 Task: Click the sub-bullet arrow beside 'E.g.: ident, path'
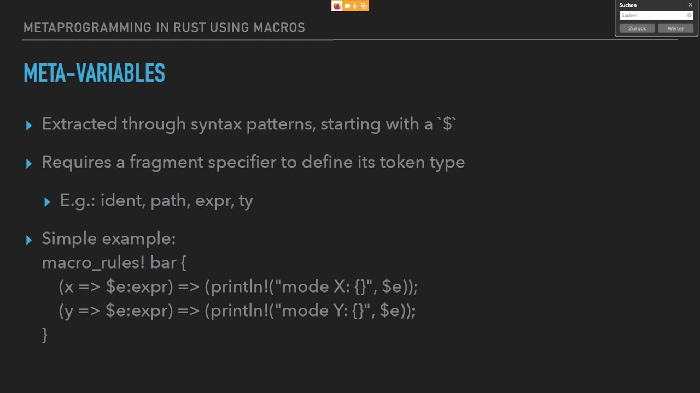tap(47, 202)
